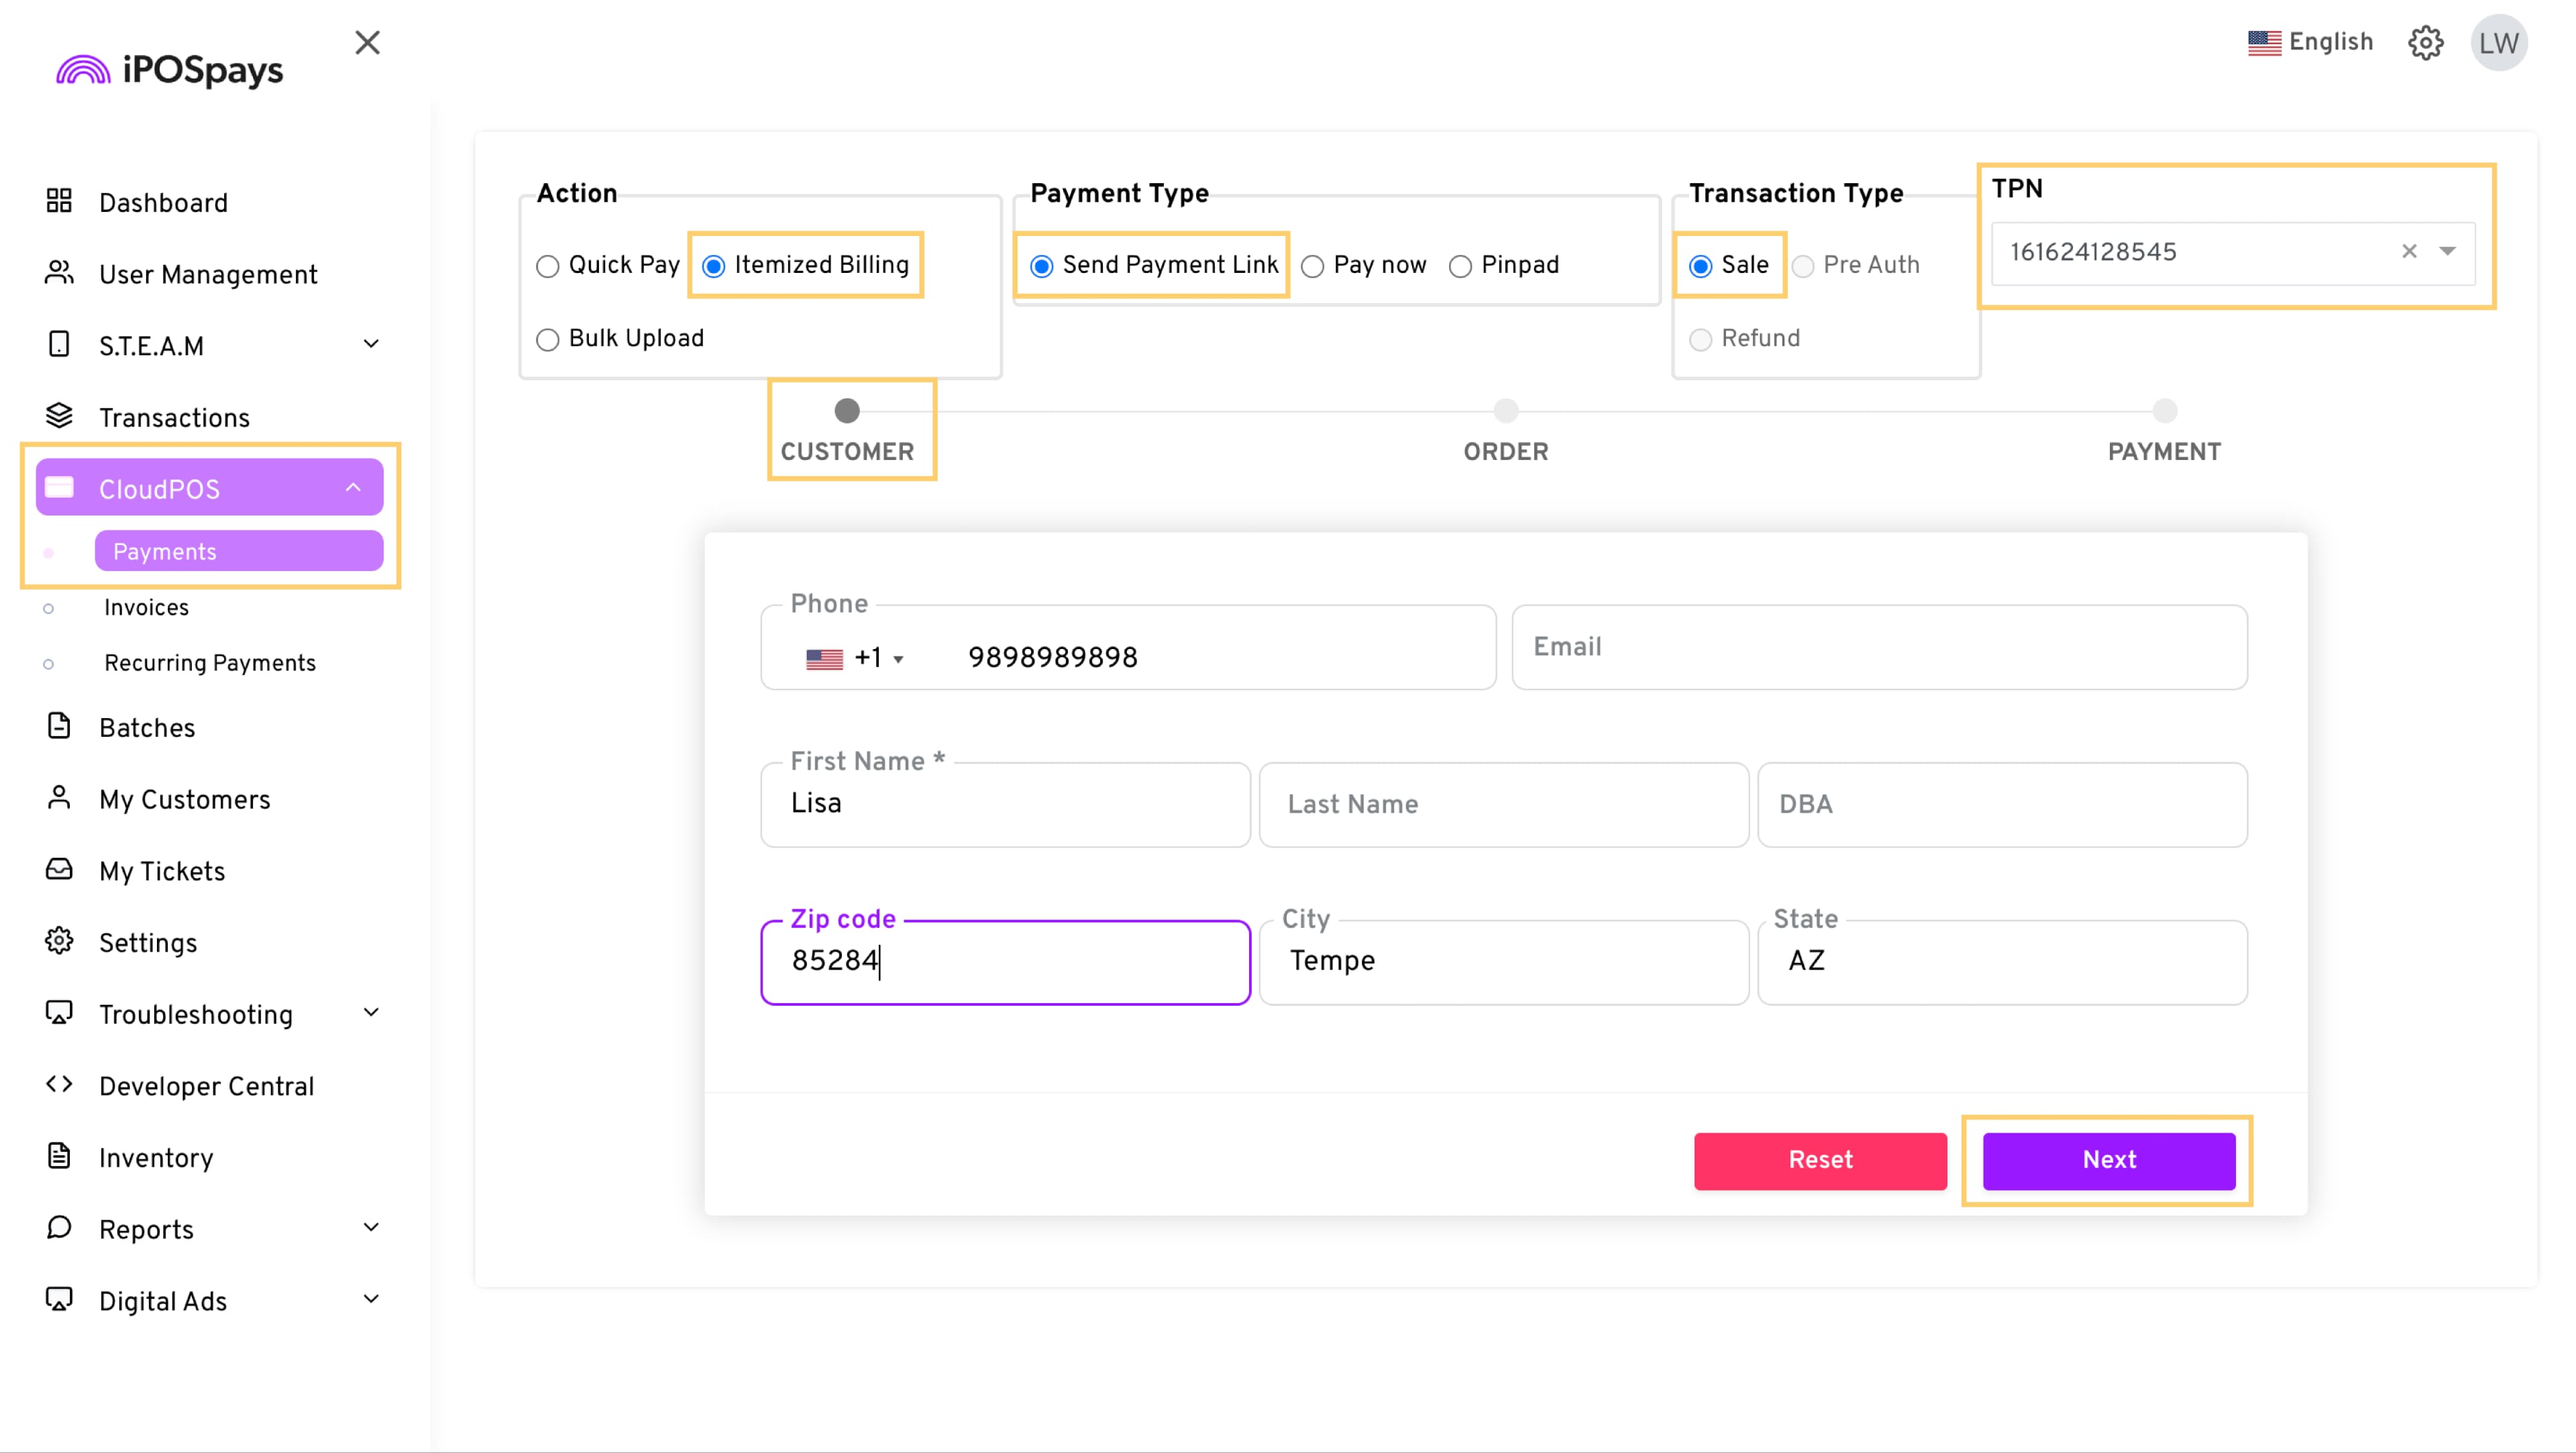The width and height of the screenshot is (2576, 1453).
Task: Open the TPN dropdown arrow
Action: [2447, 251]
